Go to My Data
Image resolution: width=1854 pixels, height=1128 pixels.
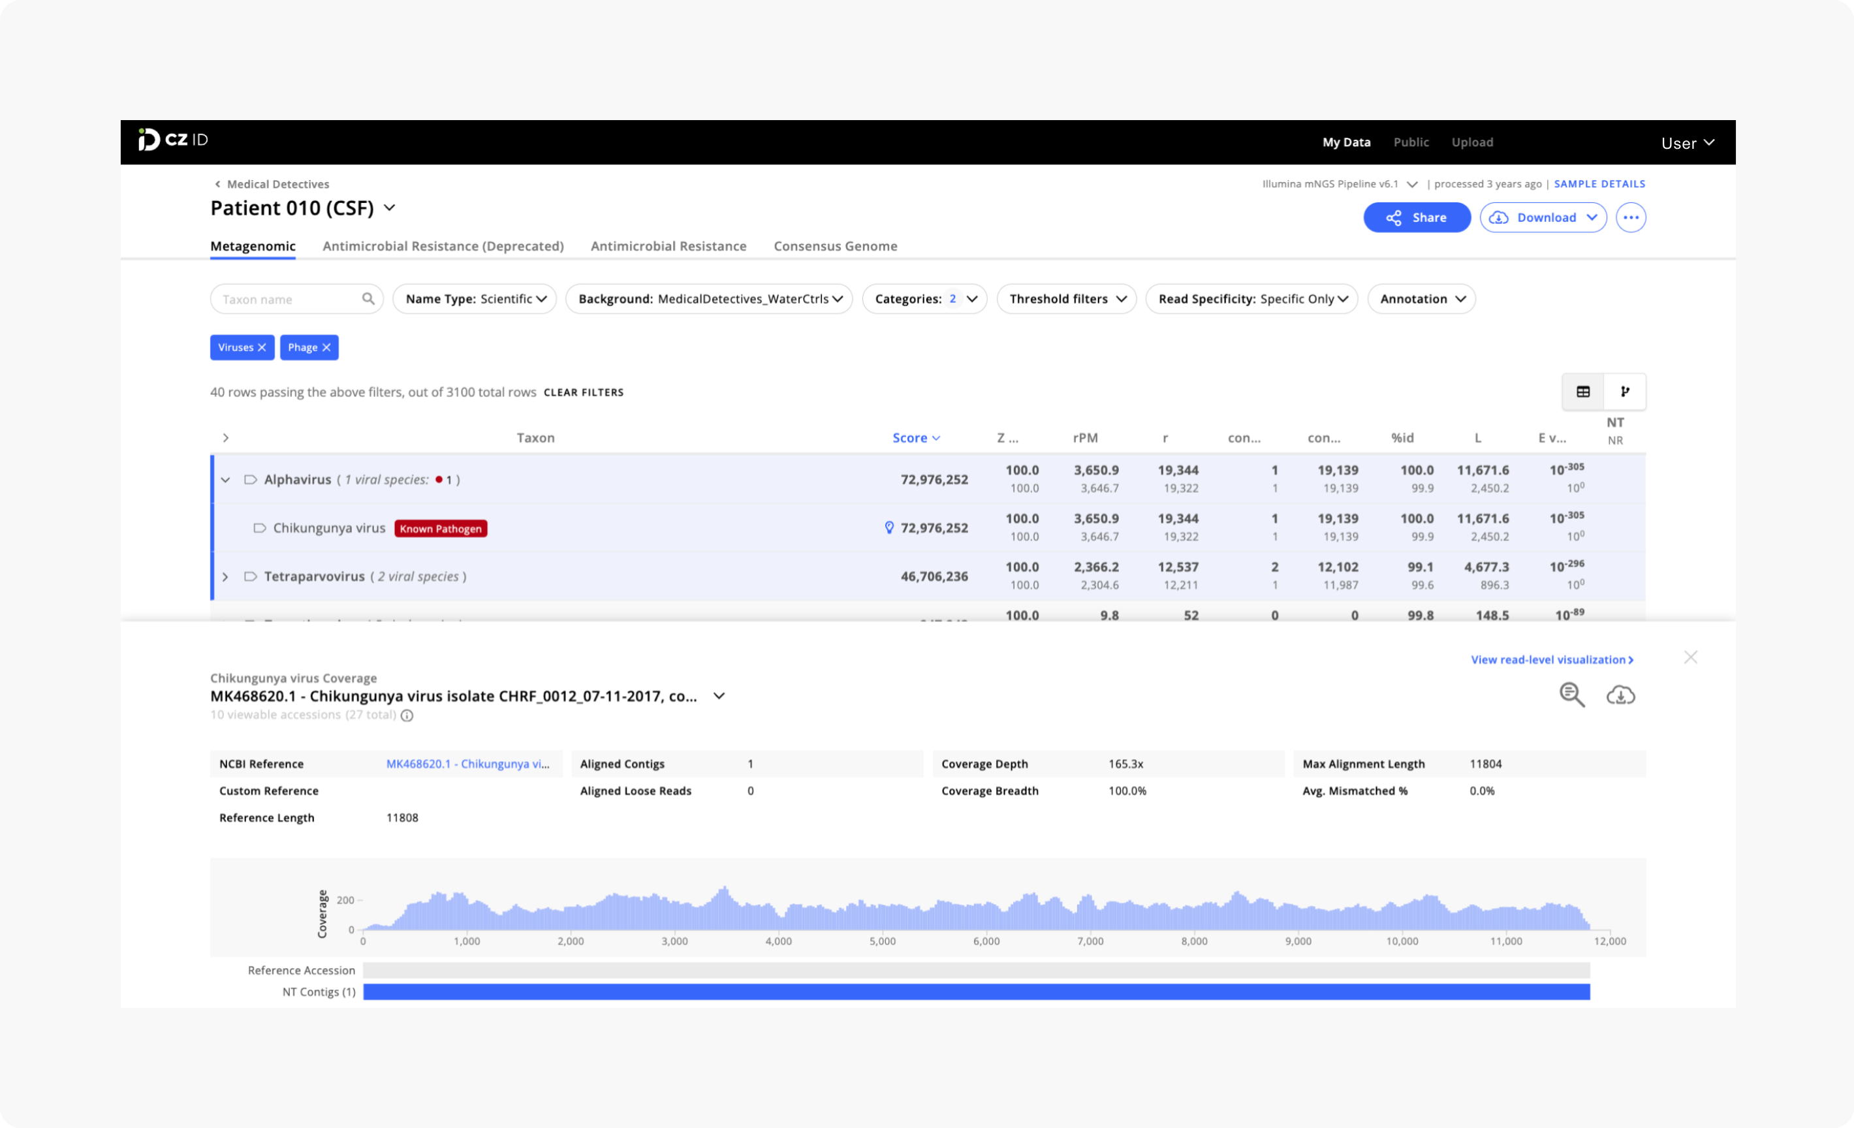point(1346,142)
